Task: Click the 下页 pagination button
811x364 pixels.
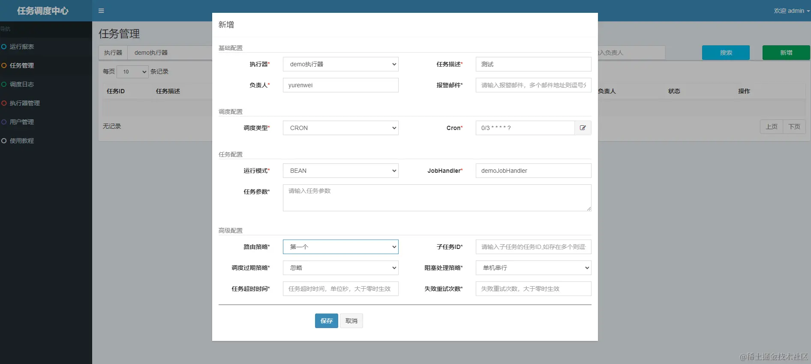Action: click(794, 127)
